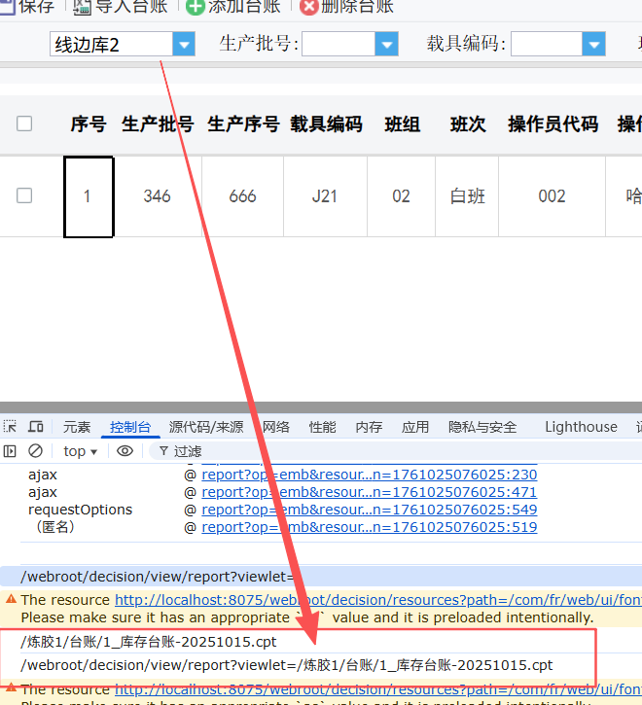
Task: Click the cell with value J21
Action: tap(325, 196)
